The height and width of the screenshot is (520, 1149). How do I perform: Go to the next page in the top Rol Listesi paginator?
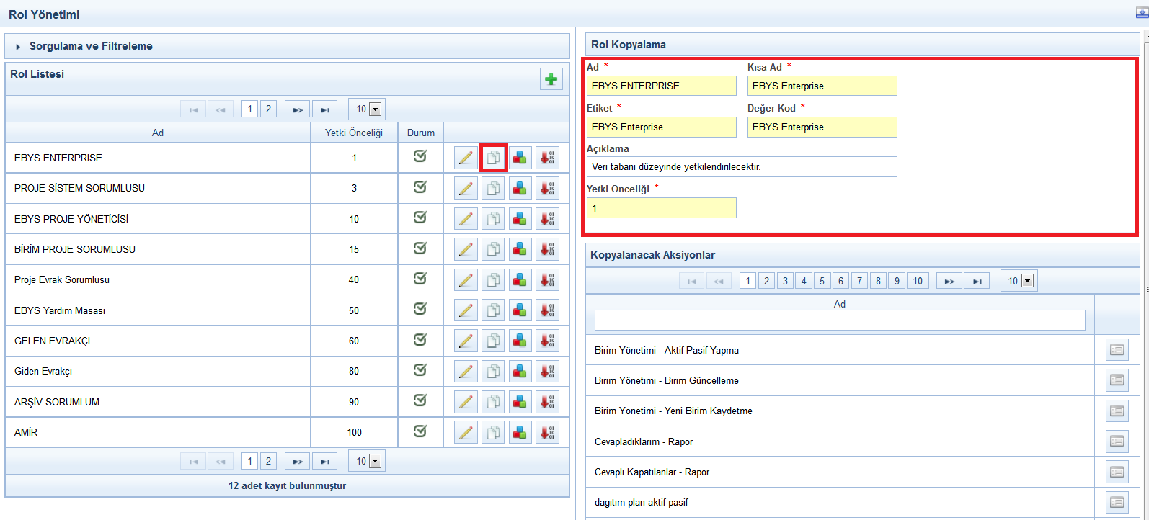point(298,109)
